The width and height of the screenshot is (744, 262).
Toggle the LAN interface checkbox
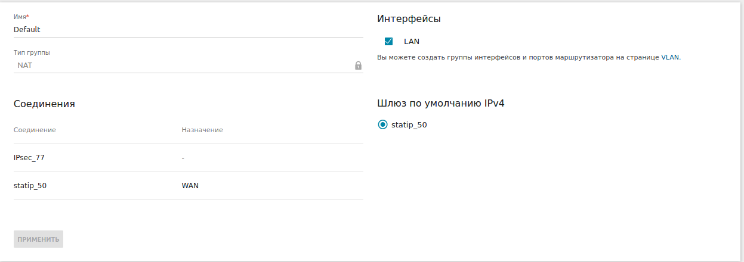click(x=388, y=42)
